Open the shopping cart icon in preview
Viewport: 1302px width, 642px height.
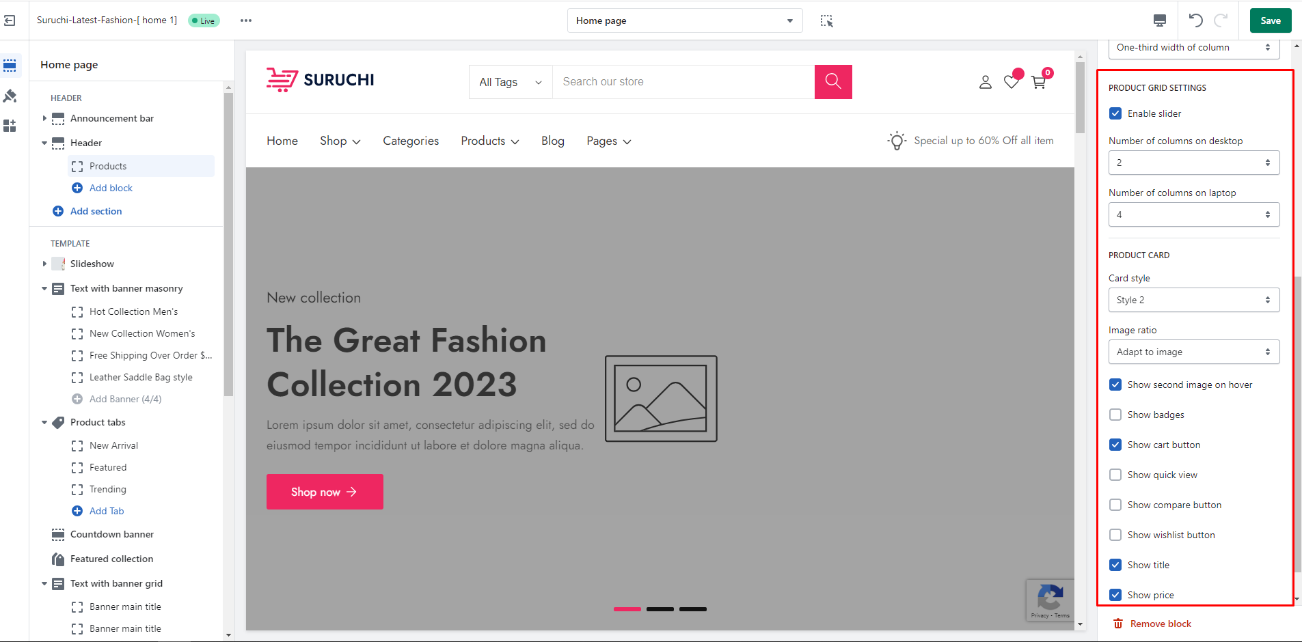point(1039,83)
